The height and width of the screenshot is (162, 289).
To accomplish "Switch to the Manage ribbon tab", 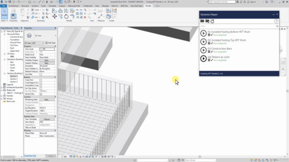I will (x=105, y=6).
